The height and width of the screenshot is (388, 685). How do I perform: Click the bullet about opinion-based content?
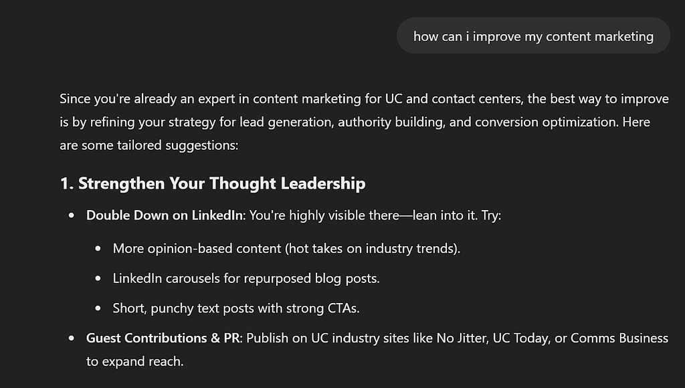click(286, 249)
